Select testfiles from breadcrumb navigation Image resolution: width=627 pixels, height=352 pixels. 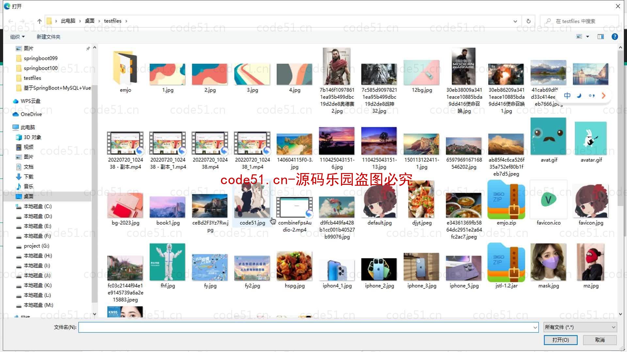point(112,20)
